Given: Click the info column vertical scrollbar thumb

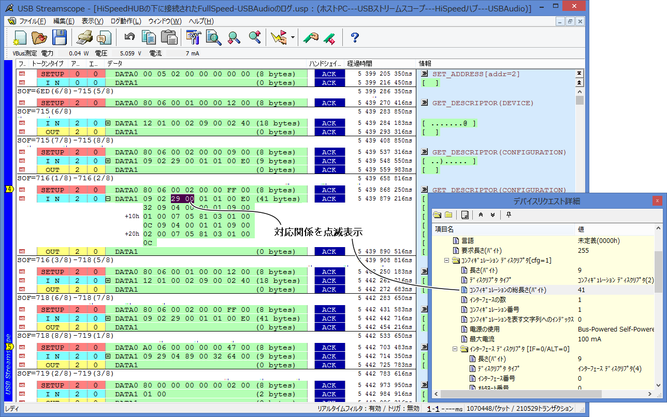Looking at the screenshot, I should point(579,100).
